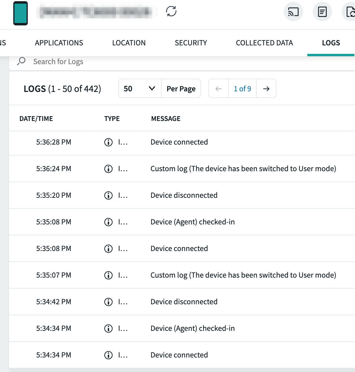Open the 50 per page dropdown
Image resolution: width=355 pixels, height=372 pixels.
click(x=140, y=89)
